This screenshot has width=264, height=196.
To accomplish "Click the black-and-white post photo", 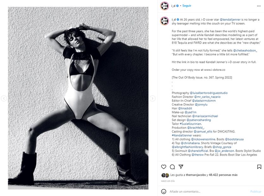I will point(78,98).
